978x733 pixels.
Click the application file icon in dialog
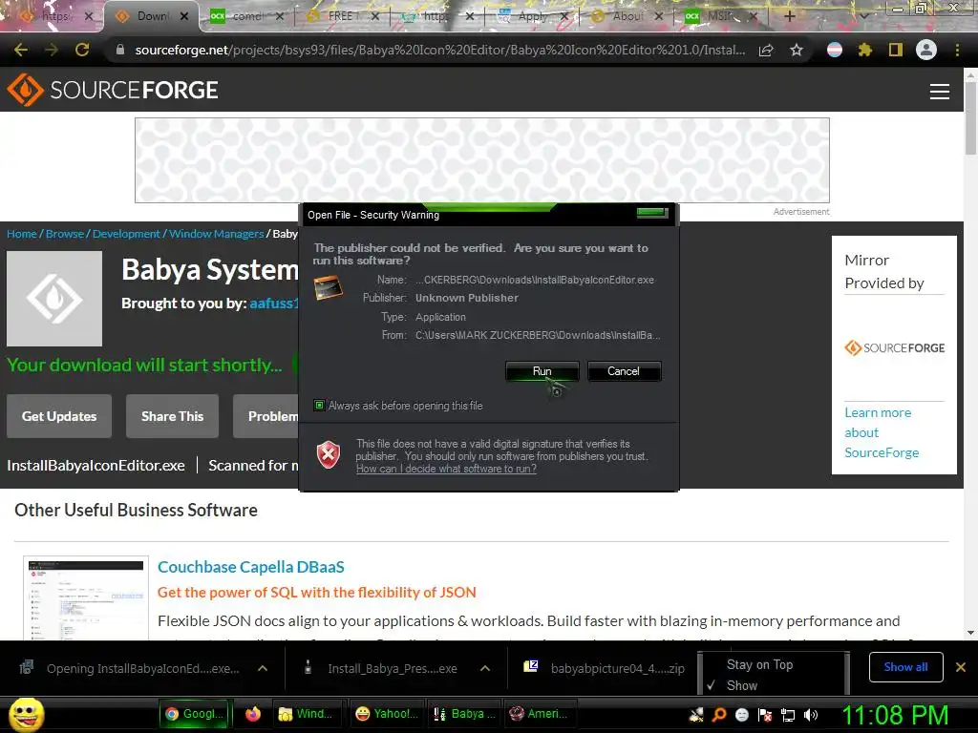tap(329, 288)
